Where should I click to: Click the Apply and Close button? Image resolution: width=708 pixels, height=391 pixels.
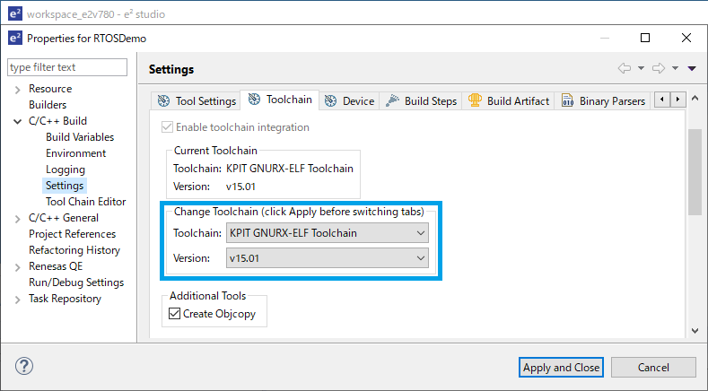click(561, 367)
